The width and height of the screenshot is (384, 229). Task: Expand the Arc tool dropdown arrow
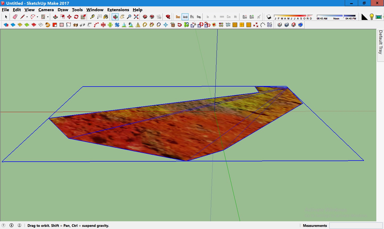pyautogui.click(x=37, y=17)
